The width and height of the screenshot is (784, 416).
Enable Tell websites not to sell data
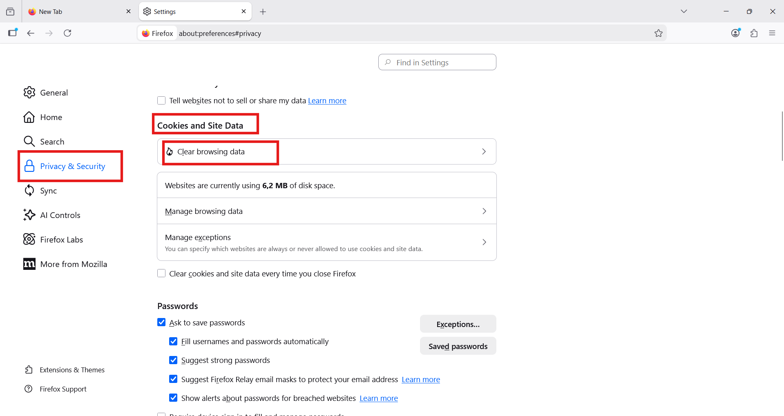pyautogui.click(x=161, y=100)
